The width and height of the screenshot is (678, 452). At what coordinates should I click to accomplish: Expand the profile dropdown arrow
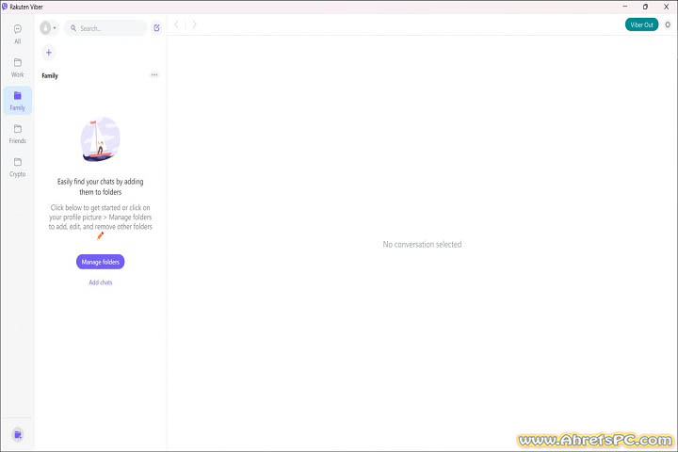[x=55, y=28]
